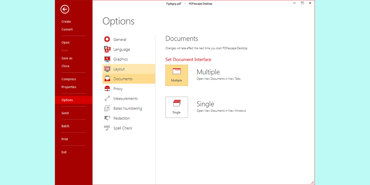Click the Graphics monitor icon
This screenshot has height=185, width=370.
pyautogui.click(x=107, y=59)
